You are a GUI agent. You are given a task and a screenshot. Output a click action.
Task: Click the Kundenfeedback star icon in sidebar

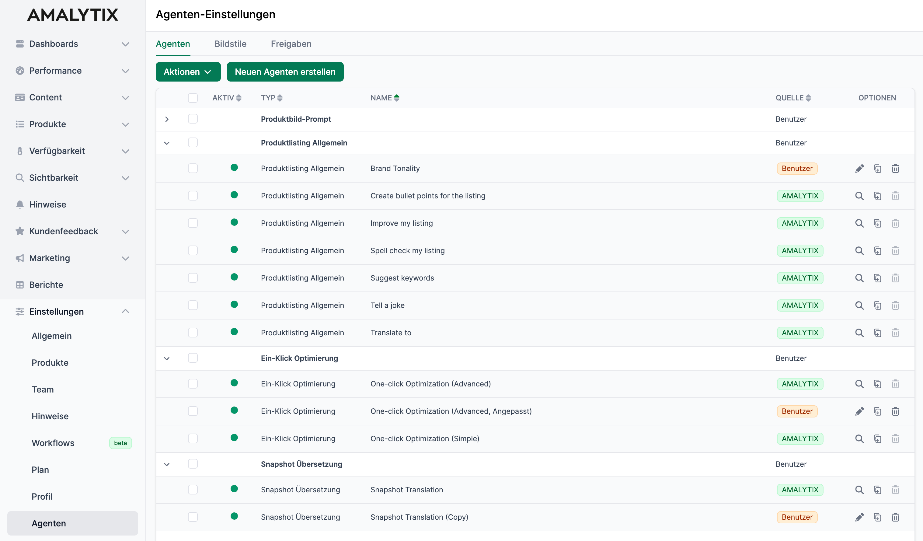[20, 231]
